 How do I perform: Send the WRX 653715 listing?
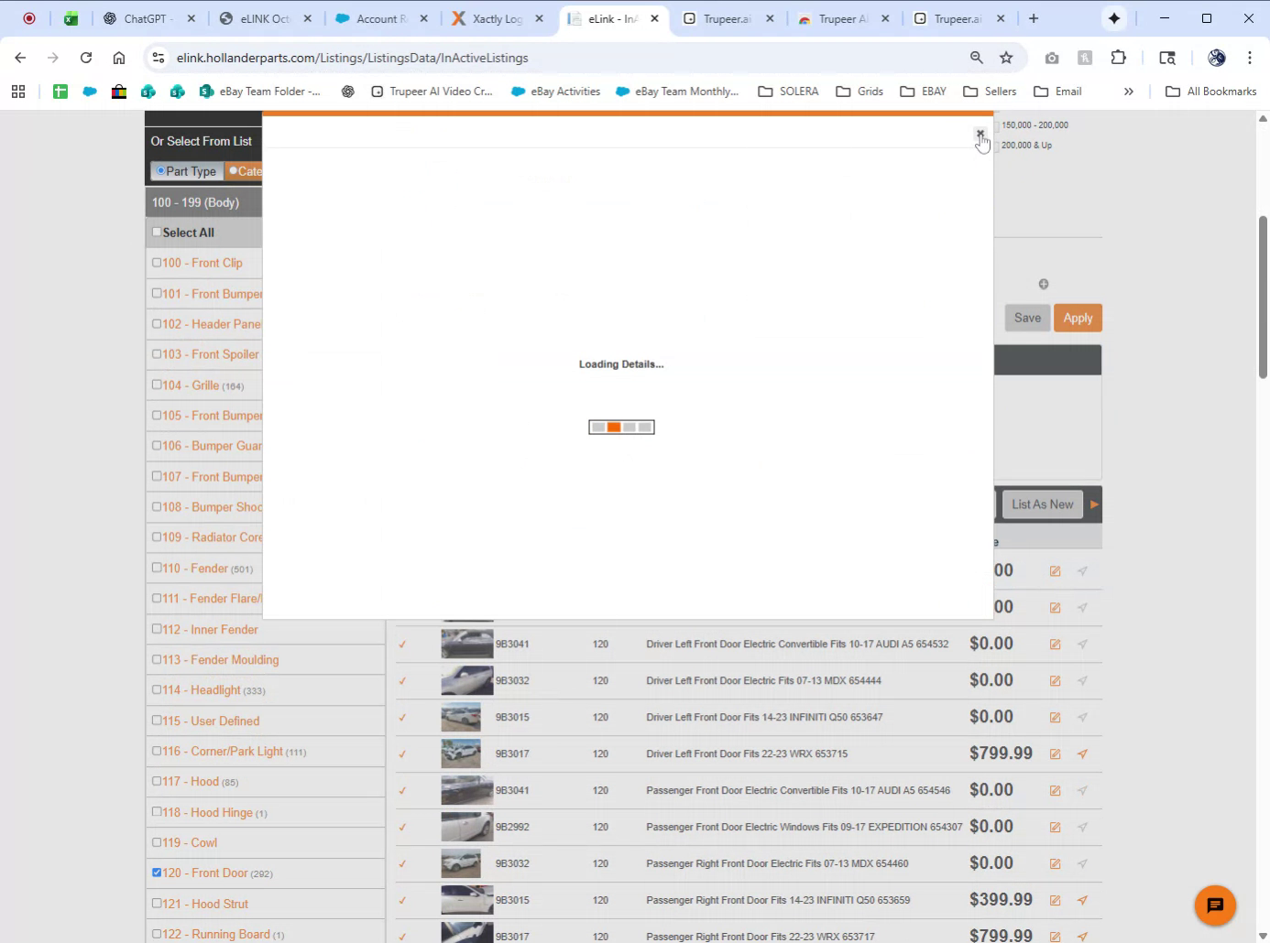pos(1082,753)
